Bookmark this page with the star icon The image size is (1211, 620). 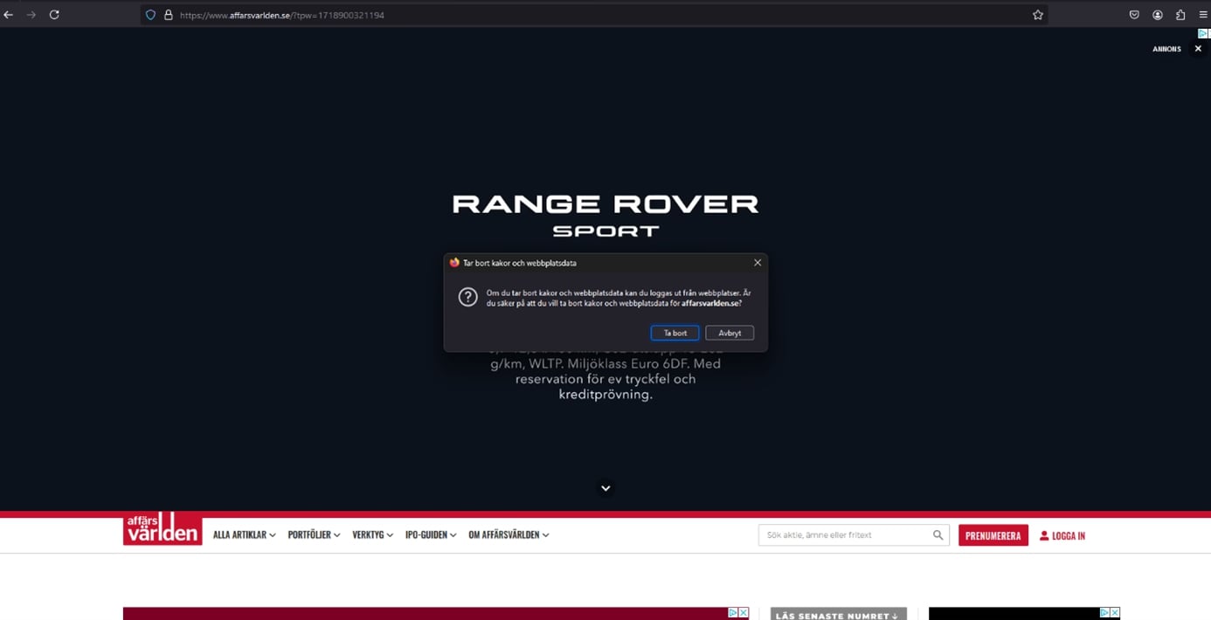pos(1038,15)
